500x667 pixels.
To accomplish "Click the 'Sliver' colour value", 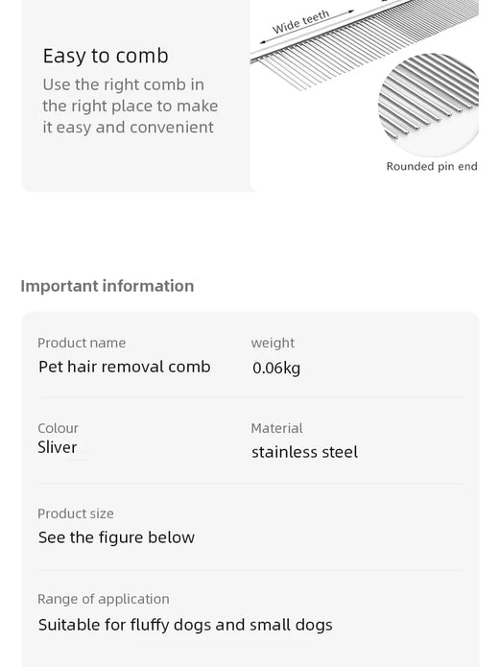I will pyautogui.click(x=58, y=447).
